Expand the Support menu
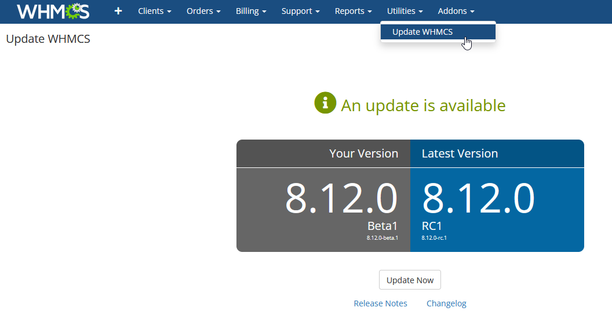Screen dimensions: 612x322 point(301,12)
